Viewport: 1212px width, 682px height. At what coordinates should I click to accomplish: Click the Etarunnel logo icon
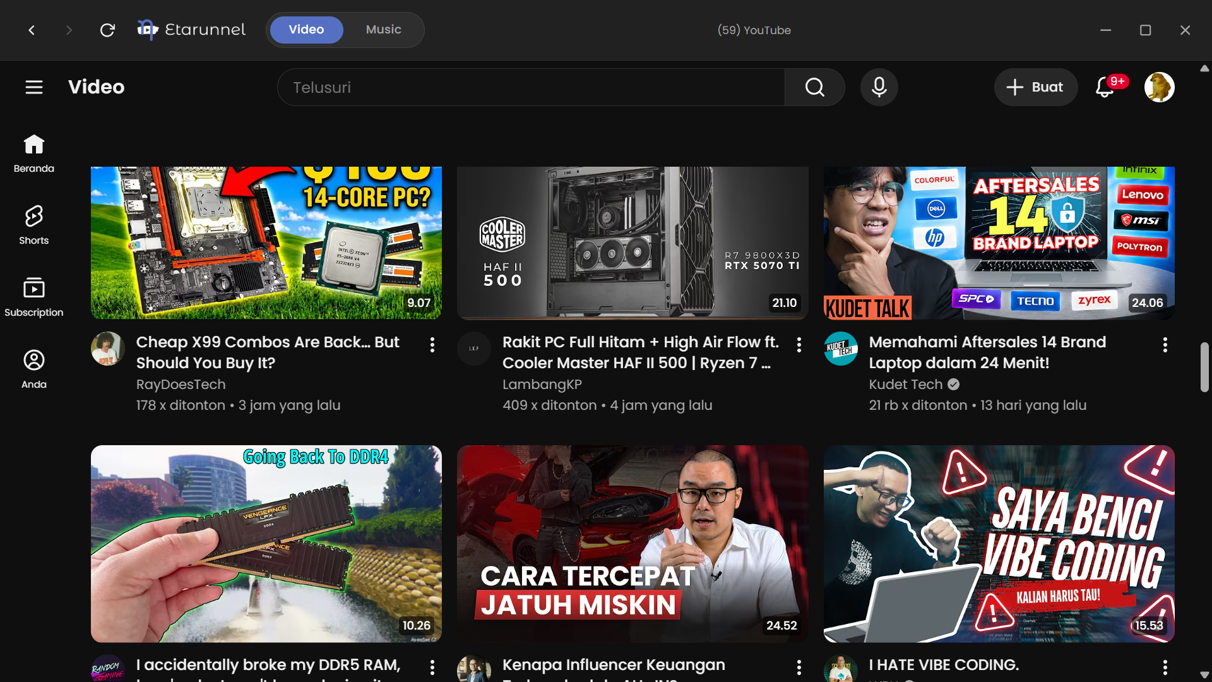(148, 30)
